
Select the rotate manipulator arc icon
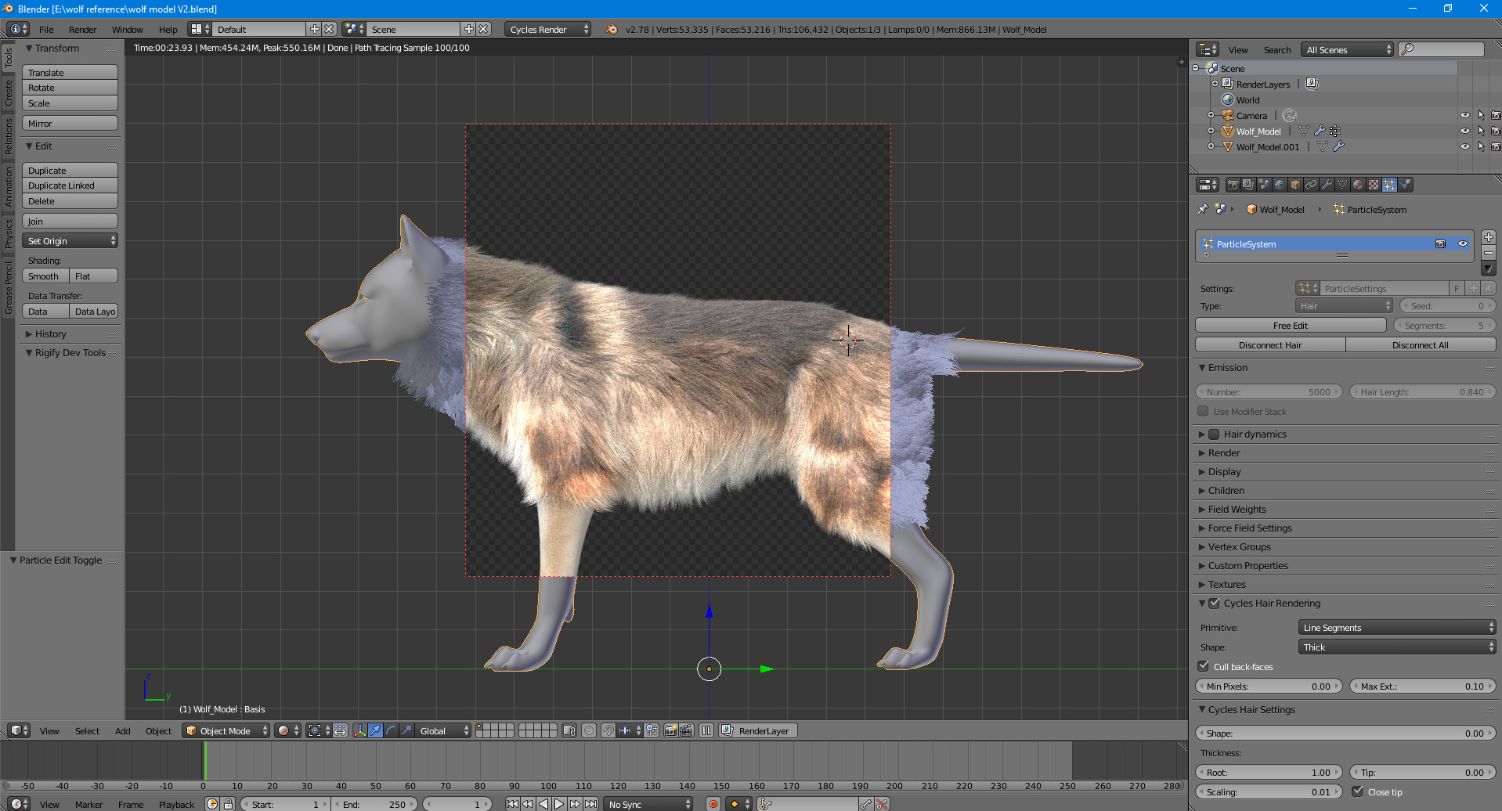pos(391,730)
